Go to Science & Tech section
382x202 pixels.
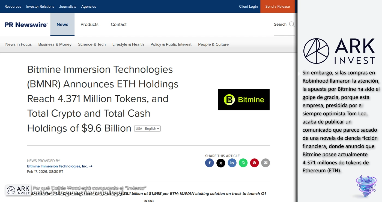click(x=92, y=44)
